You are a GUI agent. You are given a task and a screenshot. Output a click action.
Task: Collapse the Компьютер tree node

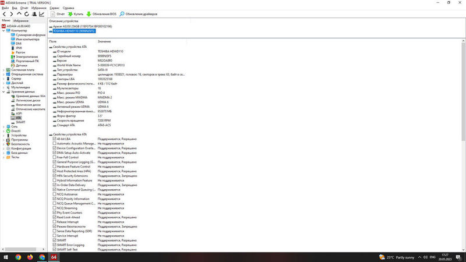(x=3, y=31)
